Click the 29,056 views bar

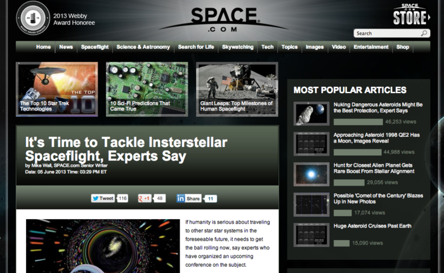point(349,182)
